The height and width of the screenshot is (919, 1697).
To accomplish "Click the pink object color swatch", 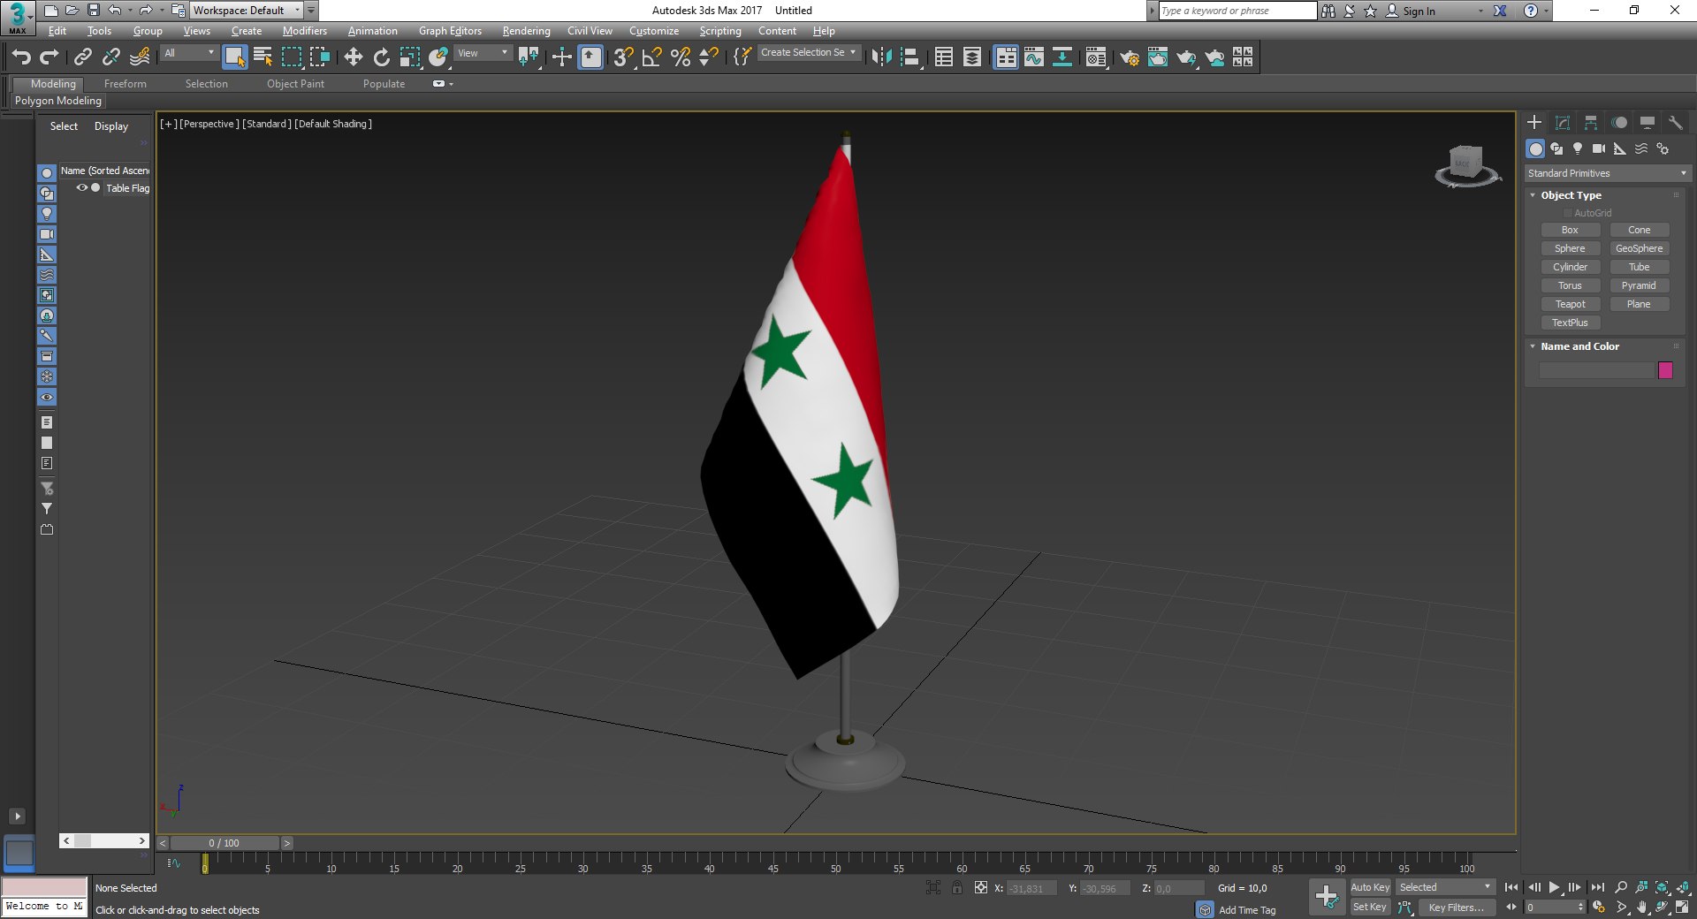I will 1665,370.
